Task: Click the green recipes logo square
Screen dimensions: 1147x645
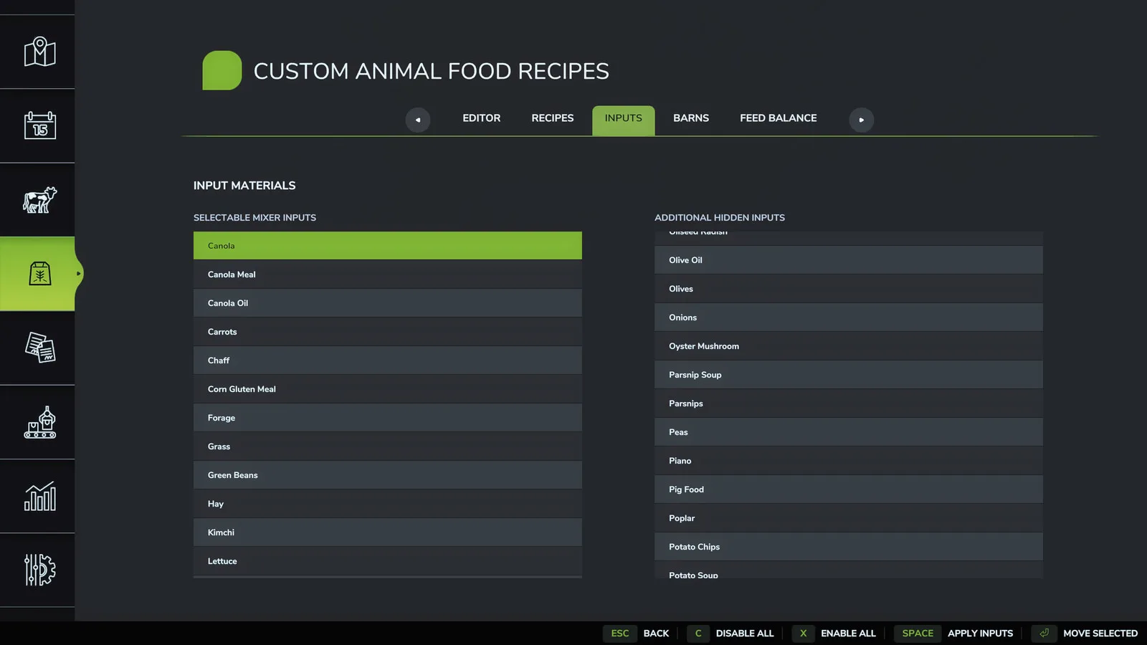Action: coord(222,70)
